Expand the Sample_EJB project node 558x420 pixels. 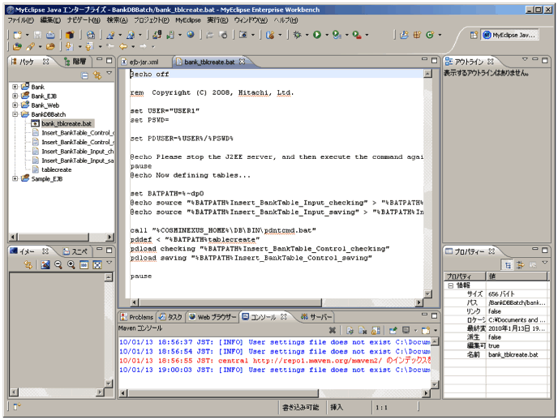[x=15, y=178]
